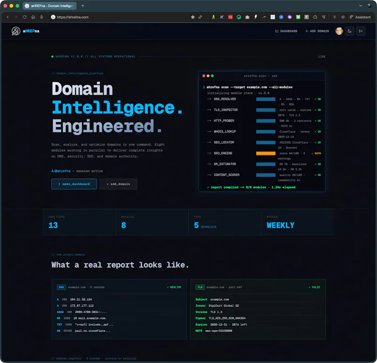The width and height of the screenshot is (377, 363).
Task: Click the audio waveform icon
Action: coord(343,17)
